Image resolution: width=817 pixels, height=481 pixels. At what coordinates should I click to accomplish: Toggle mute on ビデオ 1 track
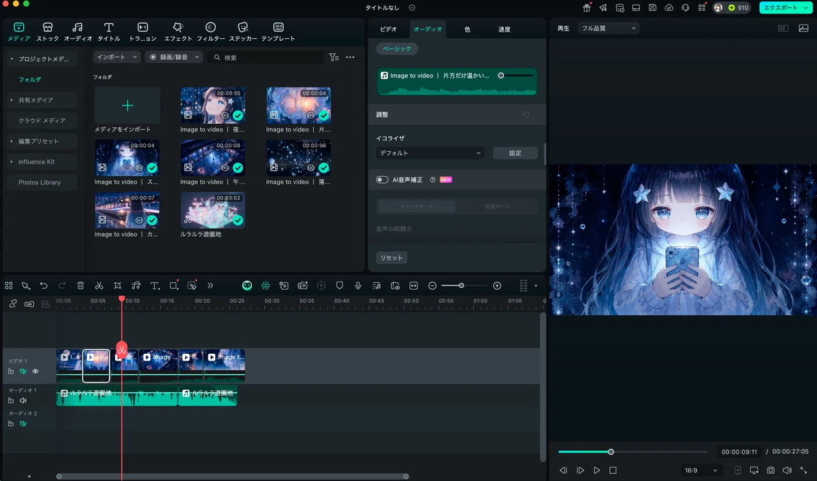coord(23,371)
